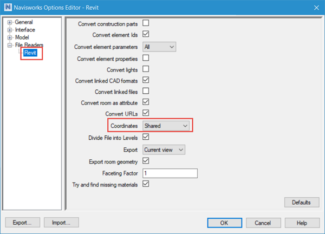Click the Defaults button
Viewport: 325px width, 234px height.
click(x=302, y=202)
